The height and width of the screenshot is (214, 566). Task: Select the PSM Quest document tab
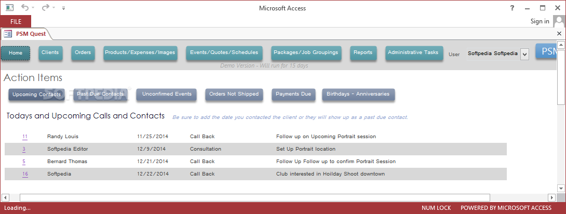[26, 34]
